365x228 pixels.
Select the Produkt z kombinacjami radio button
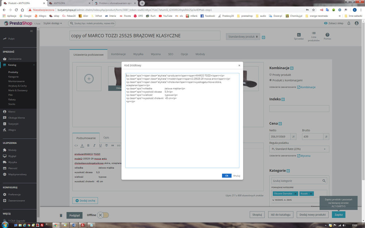270,80
